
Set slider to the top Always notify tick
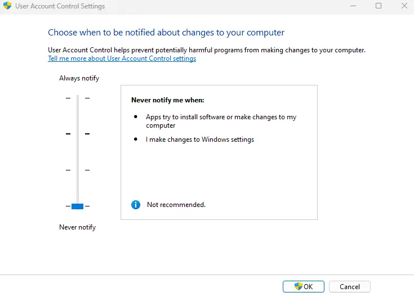pos(78,98)
